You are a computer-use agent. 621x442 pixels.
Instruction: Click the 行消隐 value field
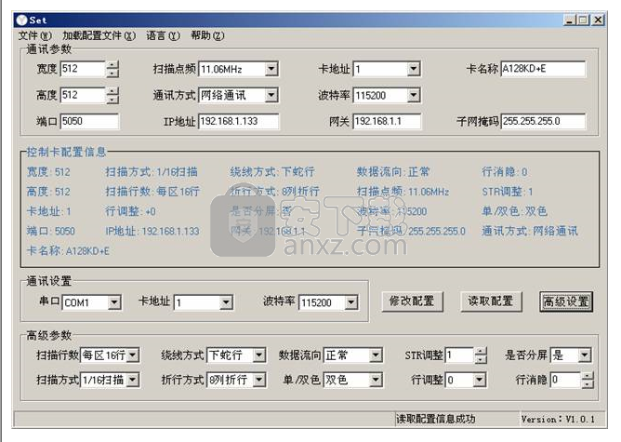(565, 380)
